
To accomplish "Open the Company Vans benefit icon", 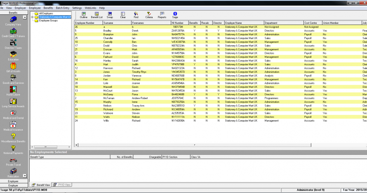I will pyautogui.click(x=13, y=21).
